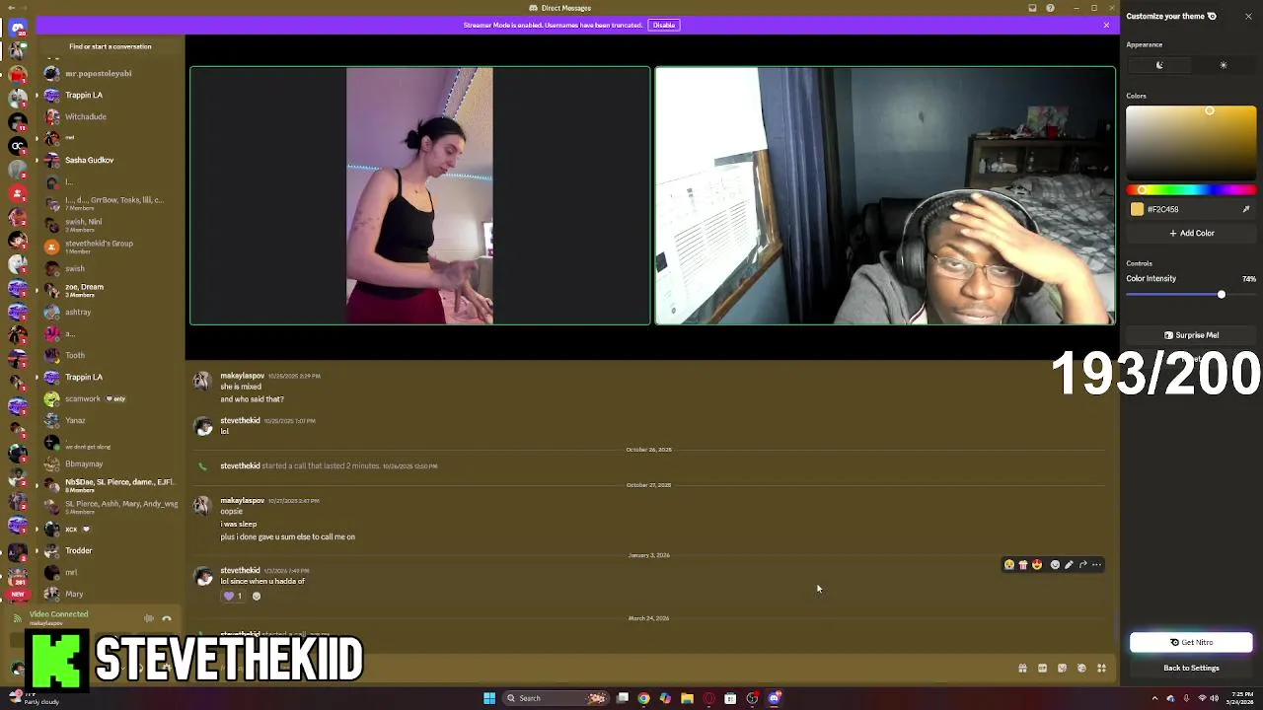Click the Edit pencil icon on message

[1069, 565]
